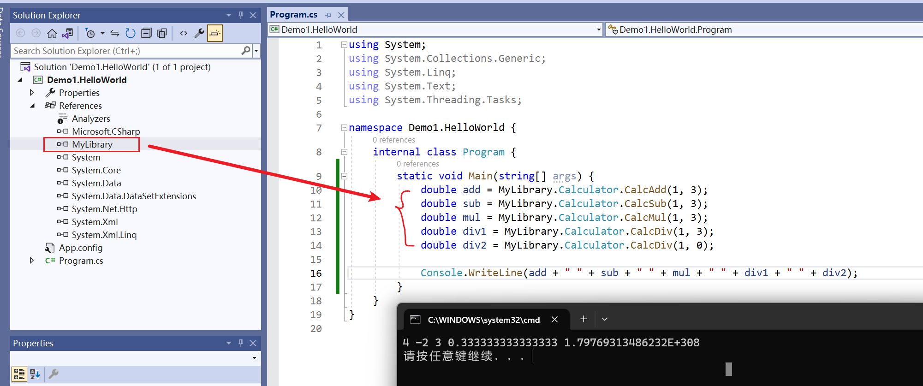The height and width of the screenshot is (386, 923).
Task: Expand the Program.cs node
Action: click(x=32, y=261)
